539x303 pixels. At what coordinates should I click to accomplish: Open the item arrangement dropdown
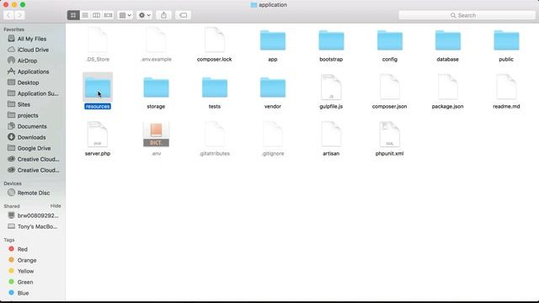point(125,15)
